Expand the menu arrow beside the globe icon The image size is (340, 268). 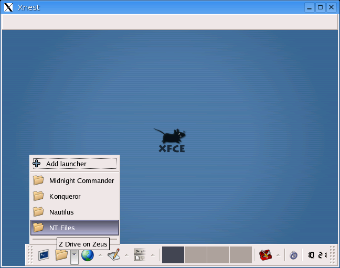pos(100,255)
